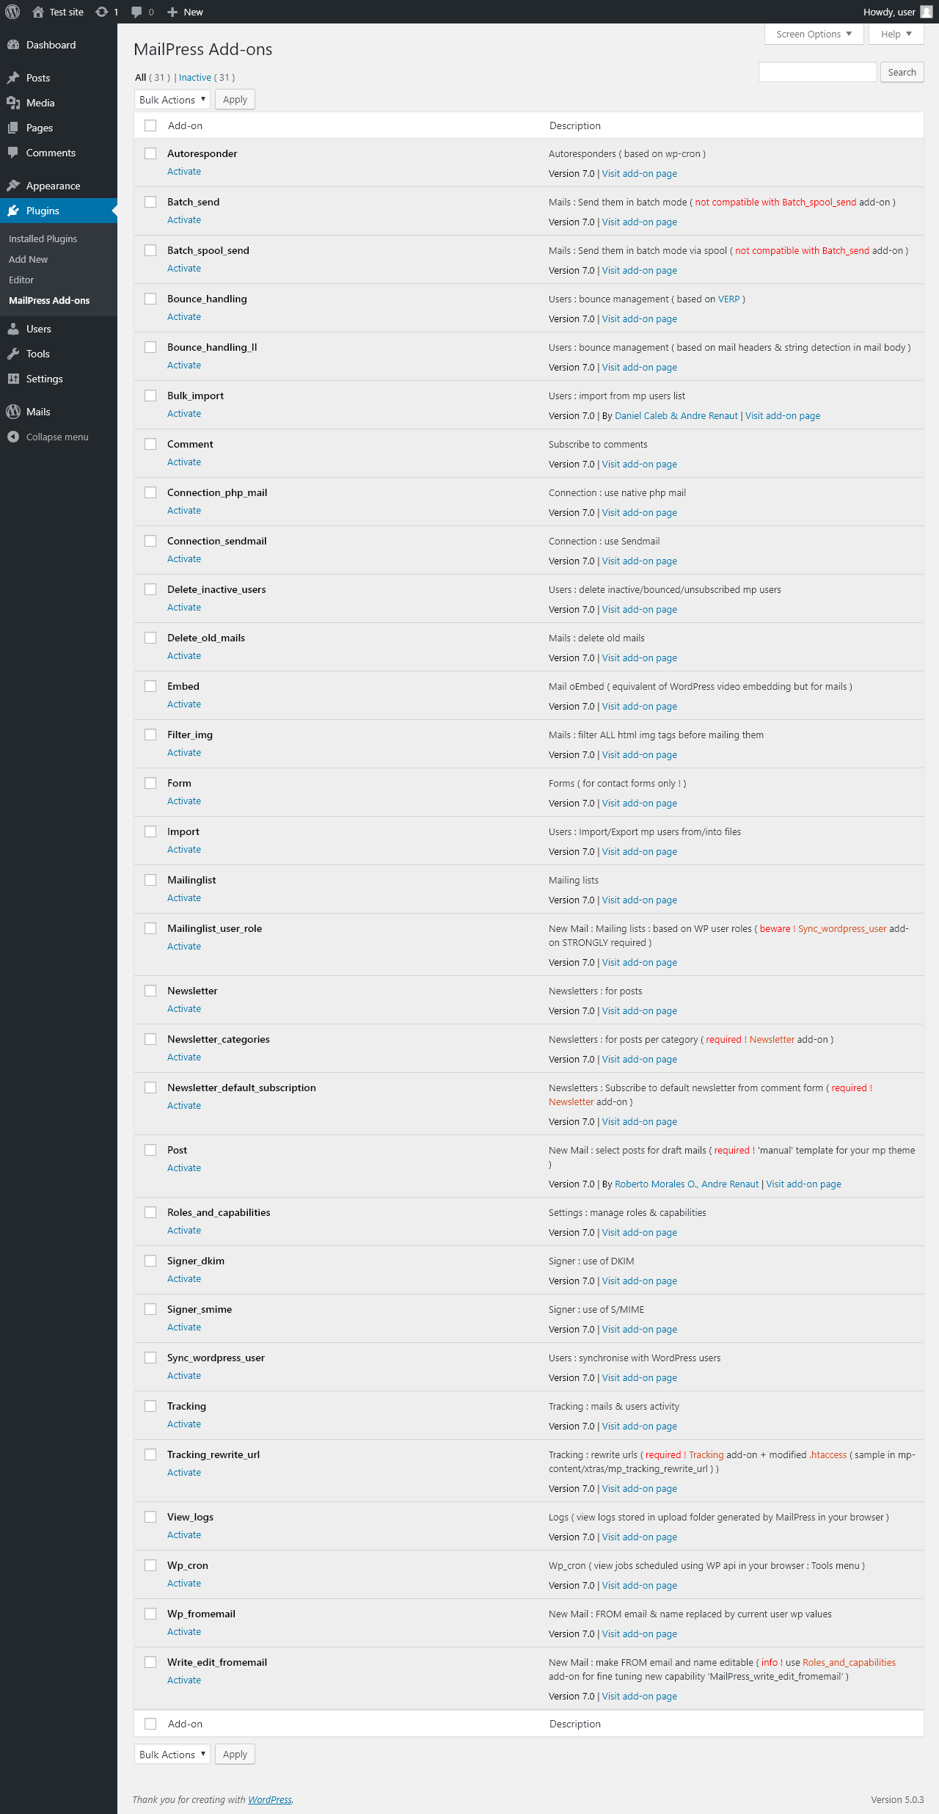Open Media via its camera-and-music icon
Viewport: 939px width, 1814px height.
(13, 103)
